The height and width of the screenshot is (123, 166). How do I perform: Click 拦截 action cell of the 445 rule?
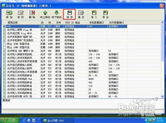43,27
